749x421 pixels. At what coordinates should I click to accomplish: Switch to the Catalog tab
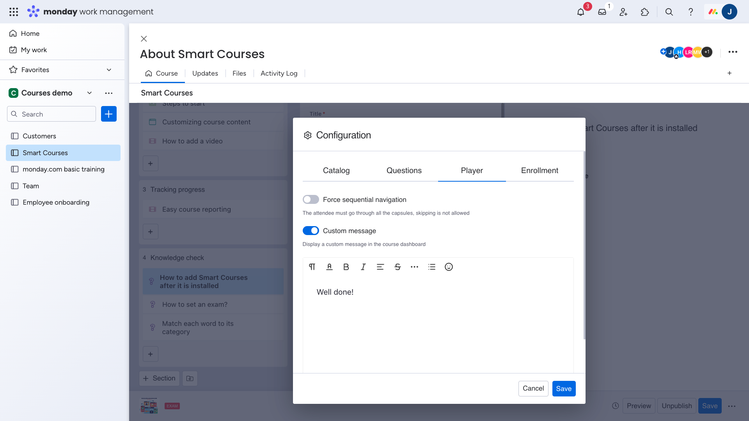tap(336, 171)
